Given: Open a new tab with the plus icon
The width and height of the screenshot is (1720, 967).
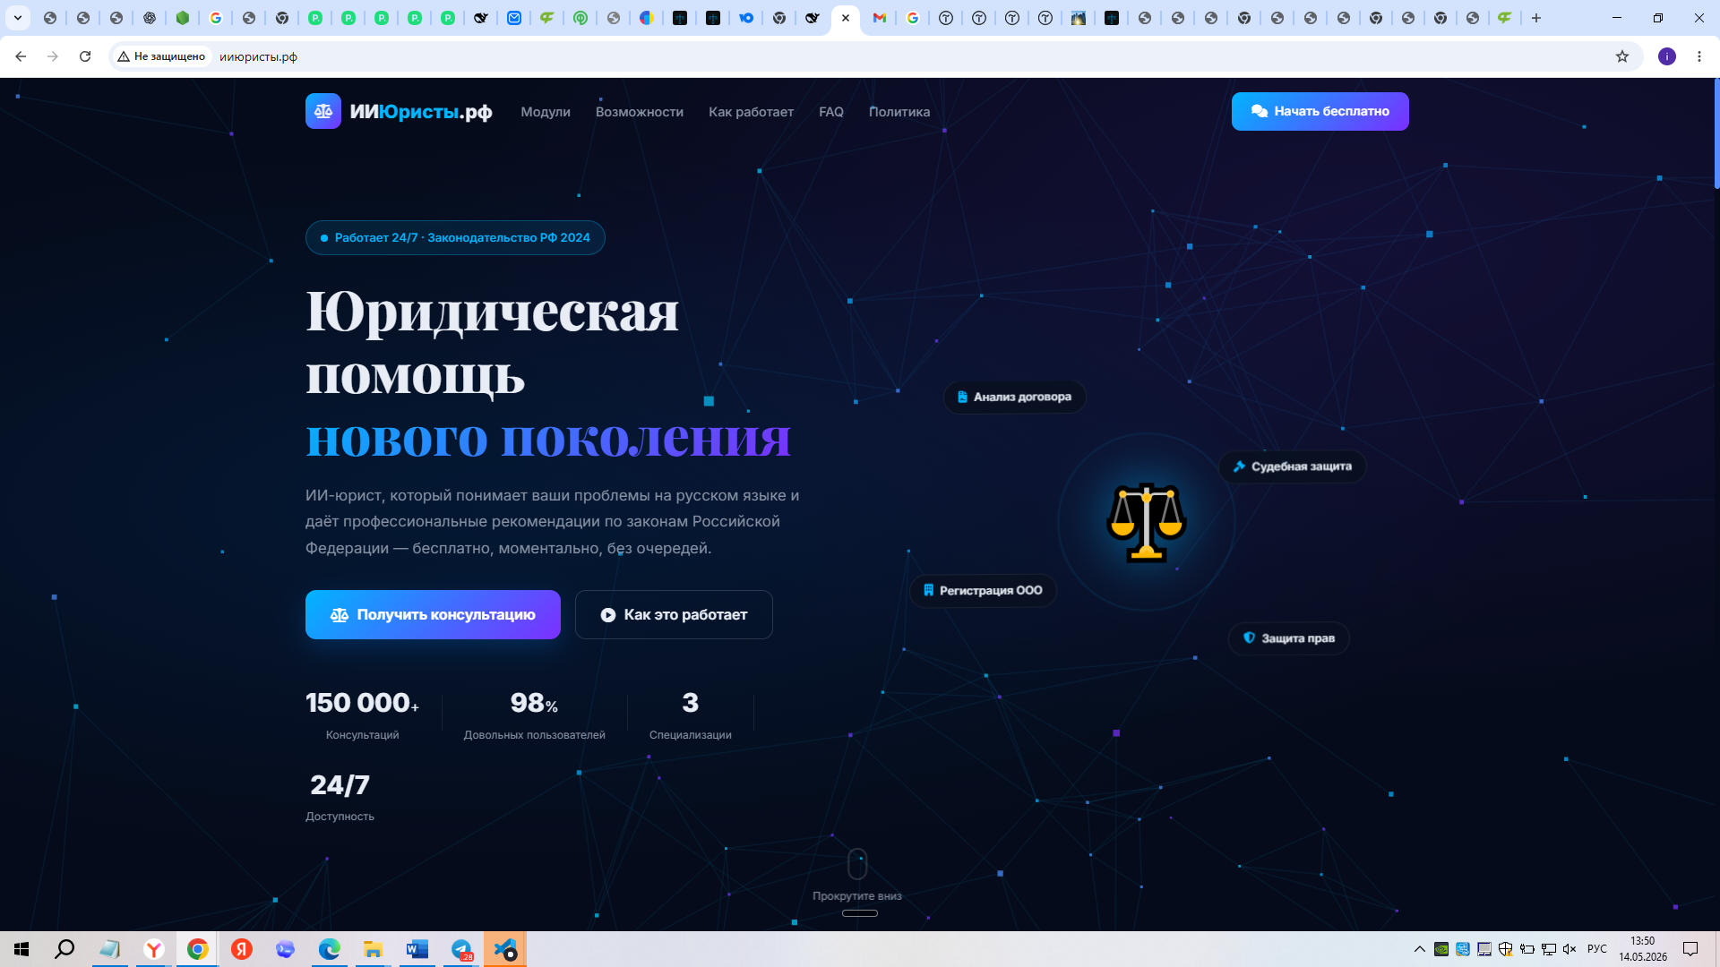Looking at the screenshot, I should [1536, 18].
